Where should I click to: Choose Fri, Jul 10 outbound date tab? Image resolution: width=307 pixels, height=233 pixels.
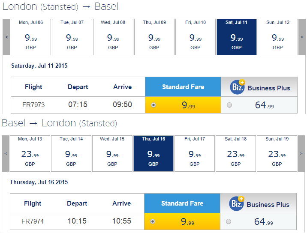196,37
